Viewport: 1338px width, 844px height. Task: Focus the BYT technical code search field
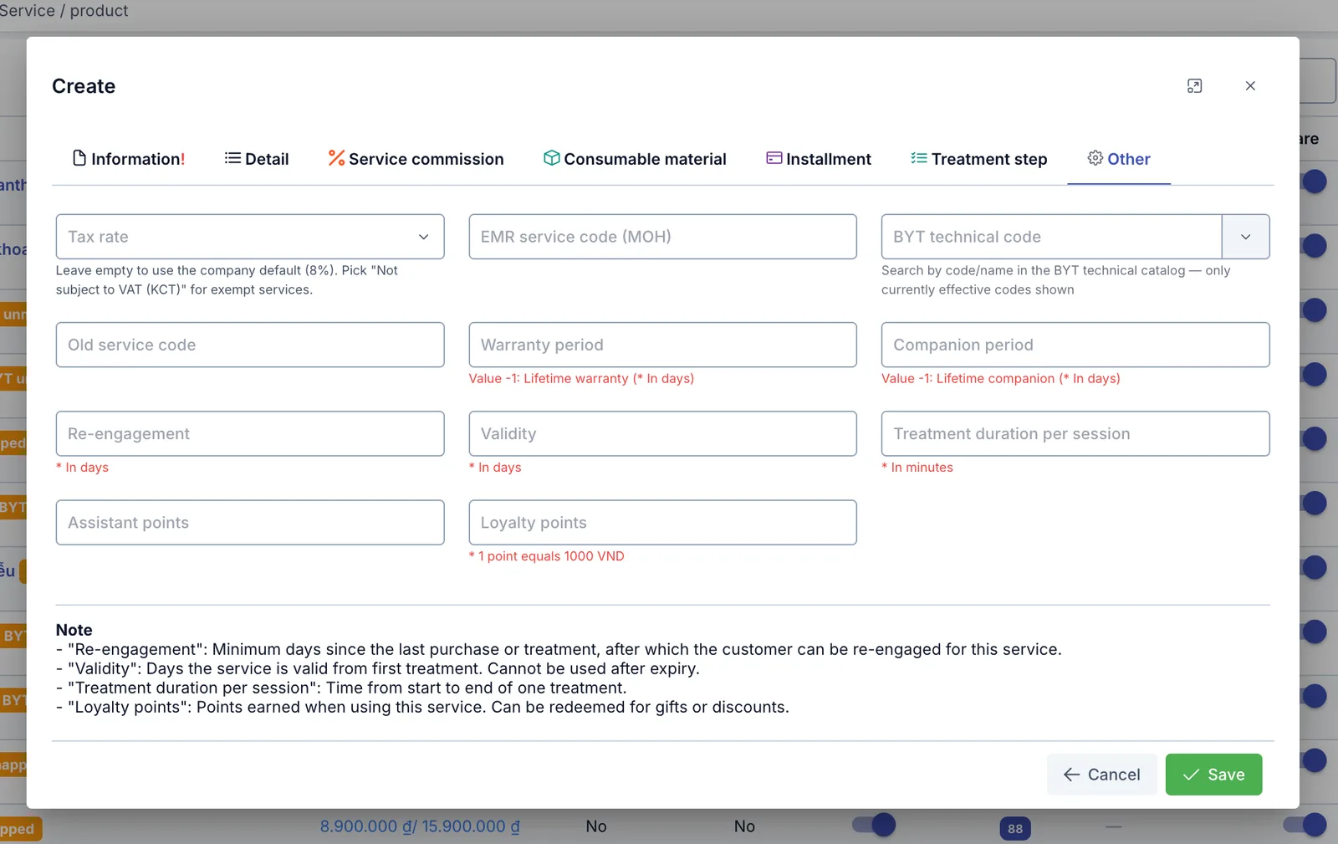(x=1052, y=237)
